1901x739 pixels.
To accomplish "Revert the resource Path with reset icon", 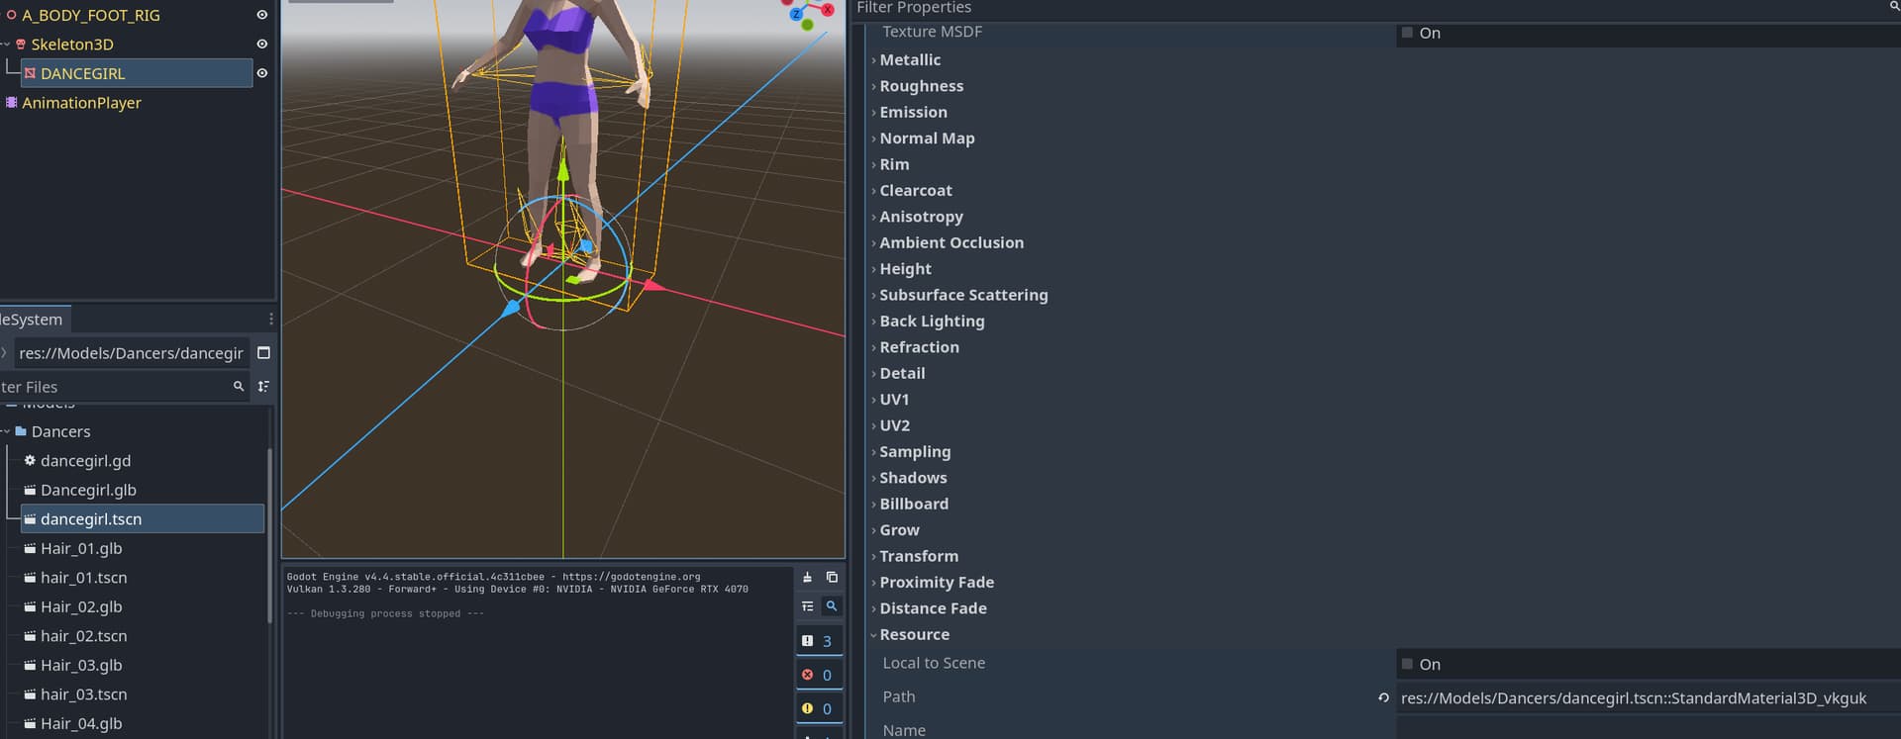I will (x=1383, y=697).
